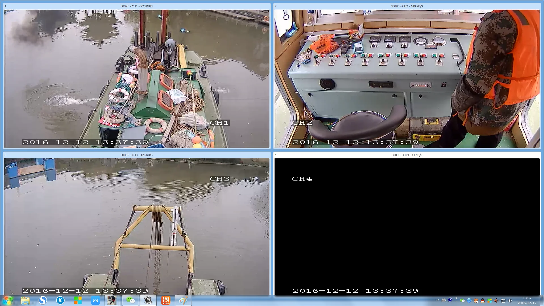Viewport: 544px width, 306px height.
Task: Click the WPS blue W taskbar icon
Action: pos(95,300)
